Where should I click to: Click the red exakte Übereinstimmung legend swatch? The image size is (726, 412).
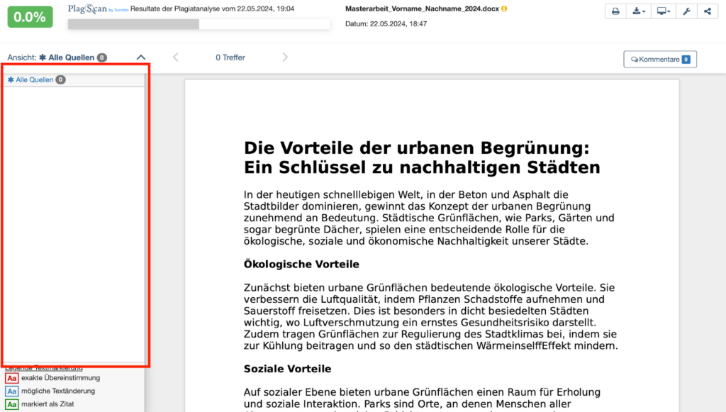click(11, 378)
